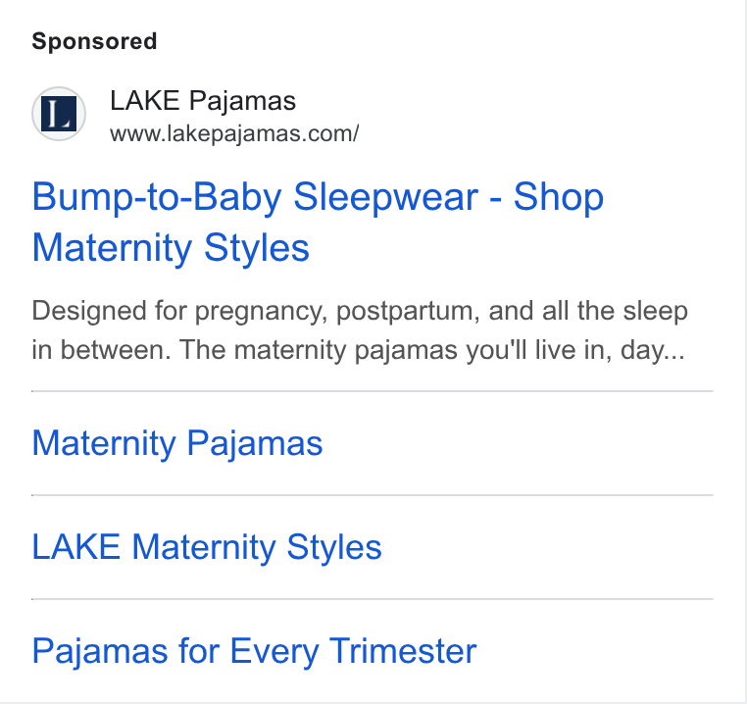Click the Sponsored label
Image resolution: width=747 pixels, height=704 pixels.
pos(94,41)
